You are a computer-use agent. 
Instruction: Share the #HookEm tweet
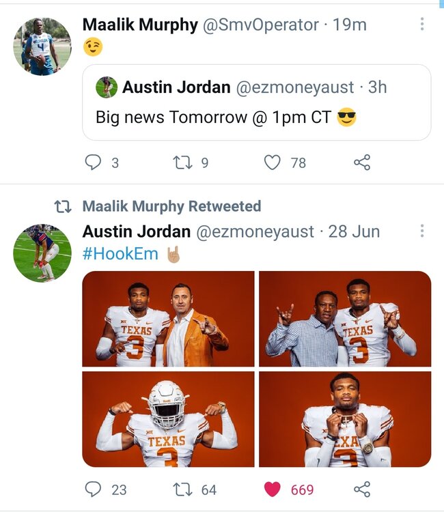point(361,489)
